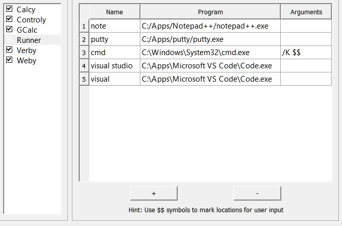Click the notepad++.exe program path cell
342x226 pixels.
(x=210, y=26)
